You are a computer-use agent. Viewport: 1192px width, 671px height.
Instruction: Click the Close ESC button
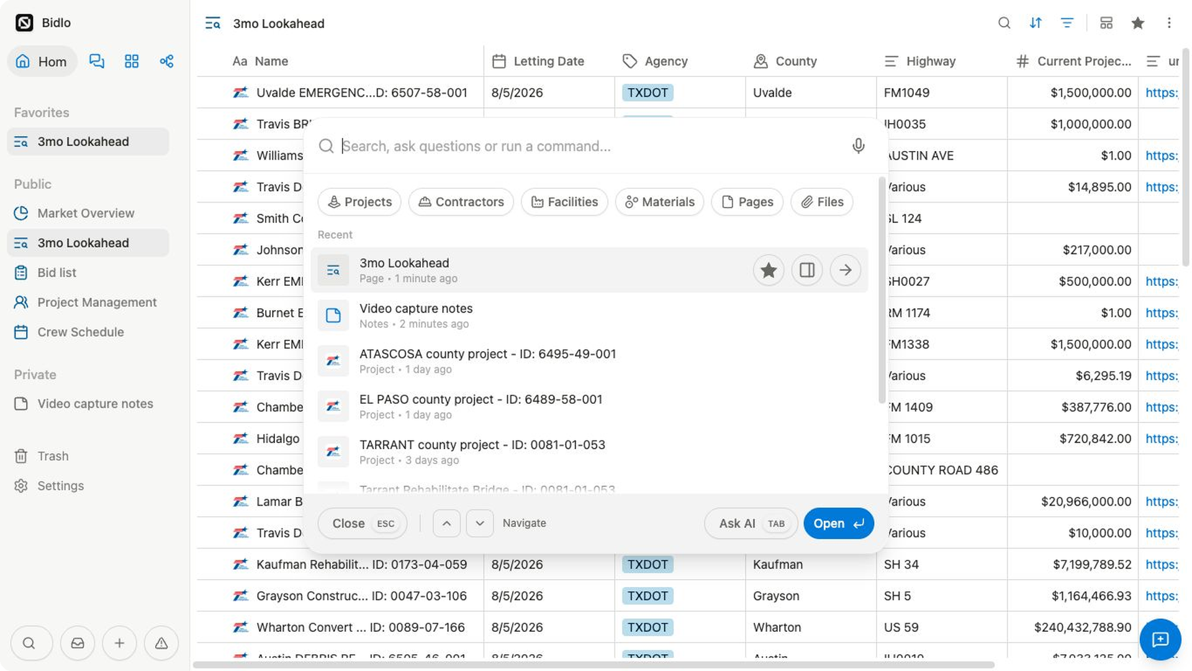click(363, 523)
